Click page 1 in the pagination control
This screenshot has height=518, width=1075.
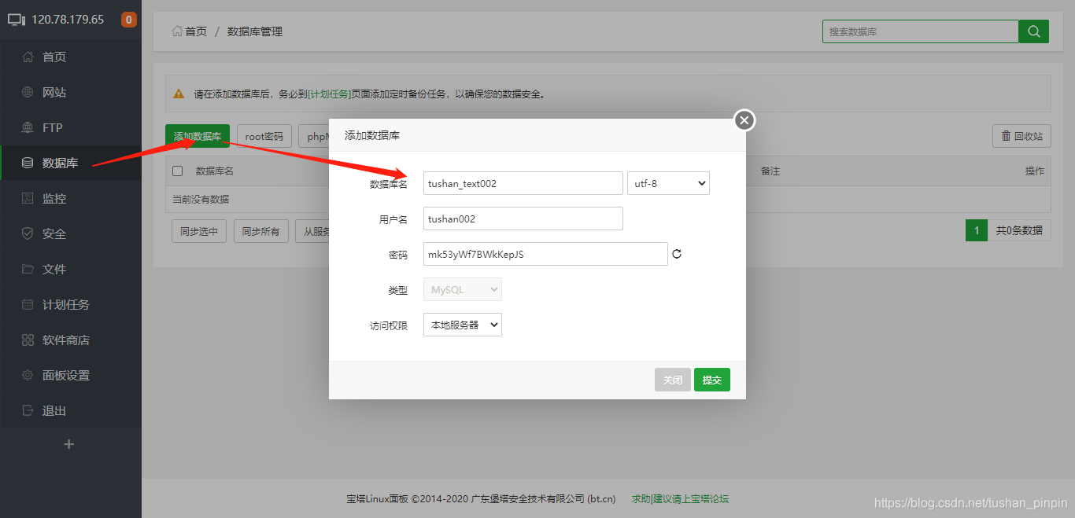click(976, 230)
